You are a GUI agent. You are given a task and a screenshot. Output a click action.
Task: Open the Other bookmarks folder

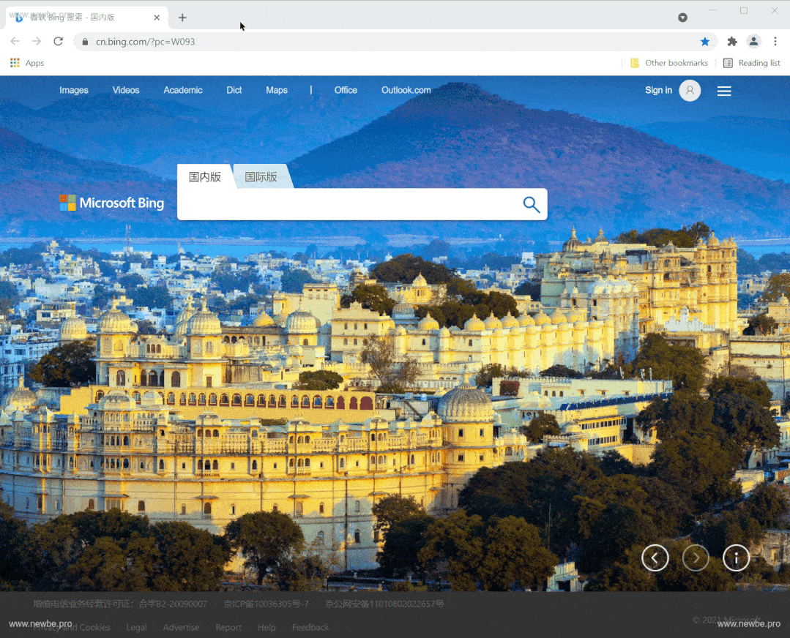click(x=669, y=63)
